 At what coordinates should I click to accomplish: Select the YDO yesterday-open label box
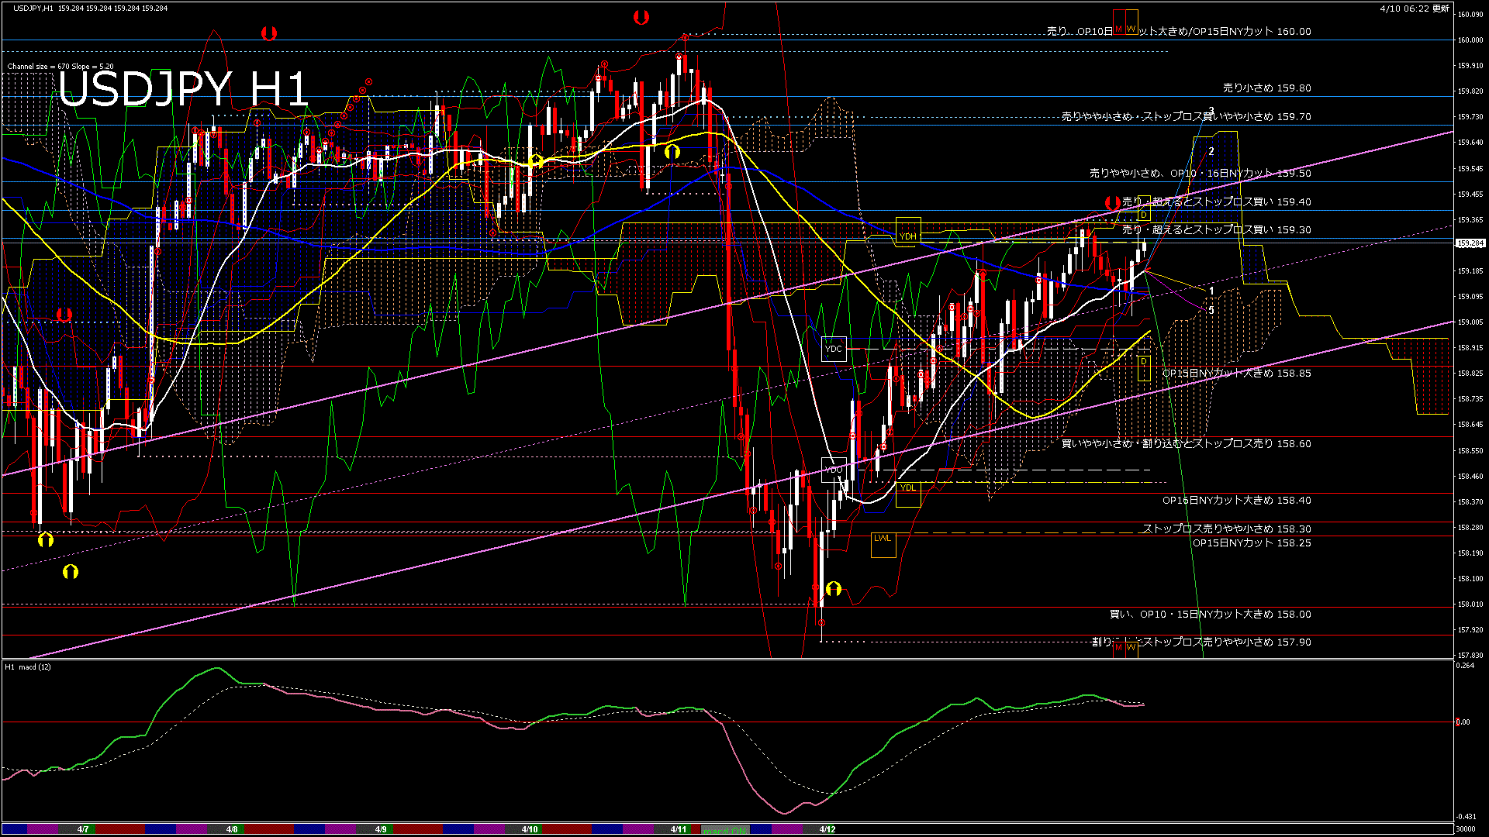point(834,470)
